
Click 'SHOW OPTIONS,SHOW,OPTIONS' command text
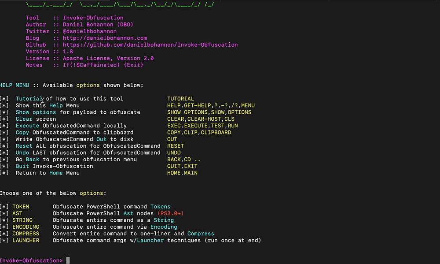point(209,112)
